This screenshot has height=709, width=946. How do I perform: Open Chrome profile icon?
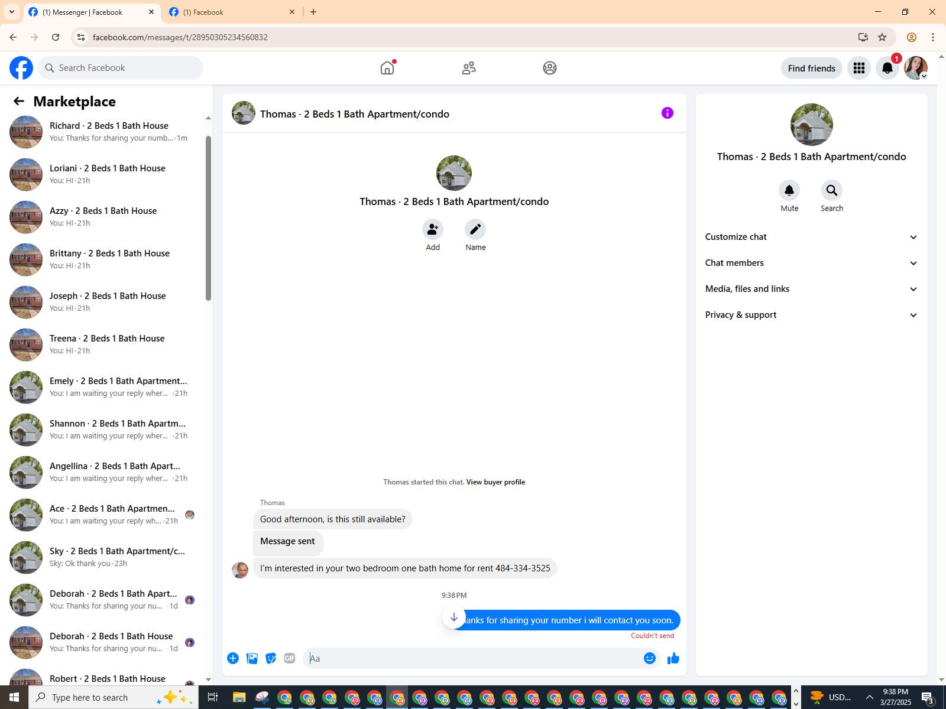coord(912,37)
